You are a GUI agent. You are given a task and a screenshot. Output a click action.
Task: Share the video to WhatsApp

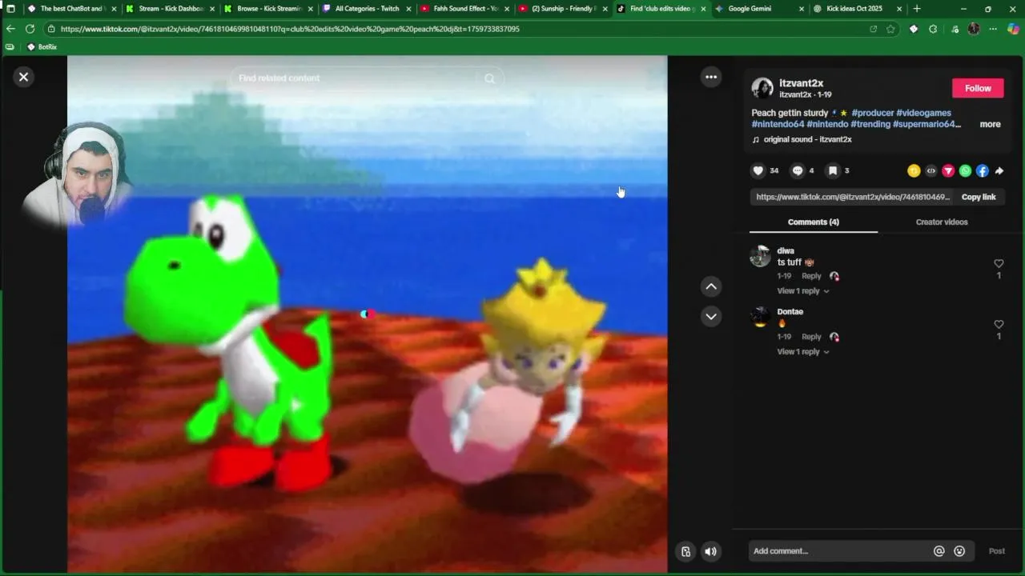coord(965,170)
